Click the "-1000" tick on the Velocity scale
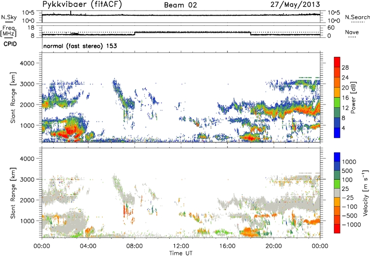This screenshot has width=370, height=256. (x=351, y=225)
